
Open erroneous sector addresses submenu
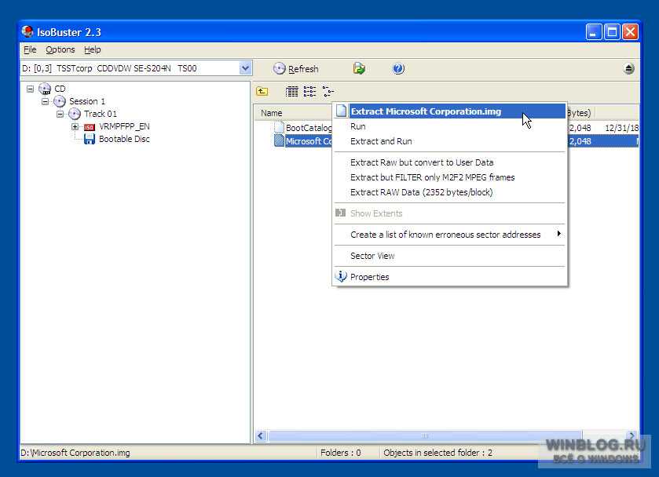pyautogui.click(x=449, y=235)
